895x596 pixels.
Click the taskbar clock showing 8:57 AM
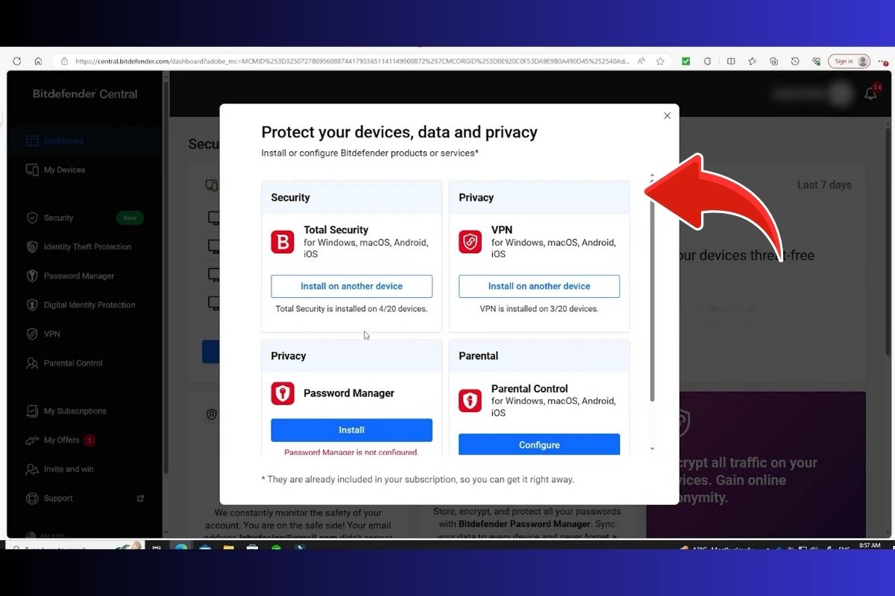pos(870,545)
